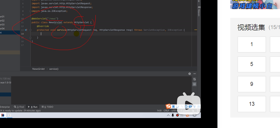Open Sogou soft keyboard icon
This screenshot has width=280, height=128.
[x=190, y=107]
